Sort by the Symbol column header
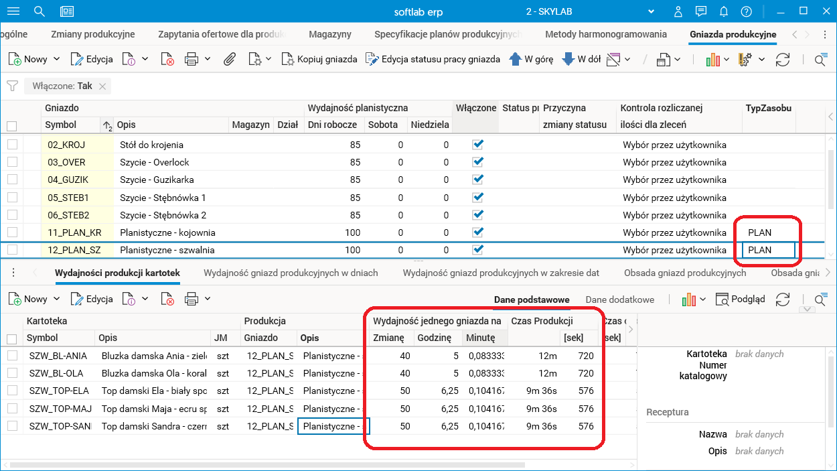This screenshot has width=837, height=471. 61,125
